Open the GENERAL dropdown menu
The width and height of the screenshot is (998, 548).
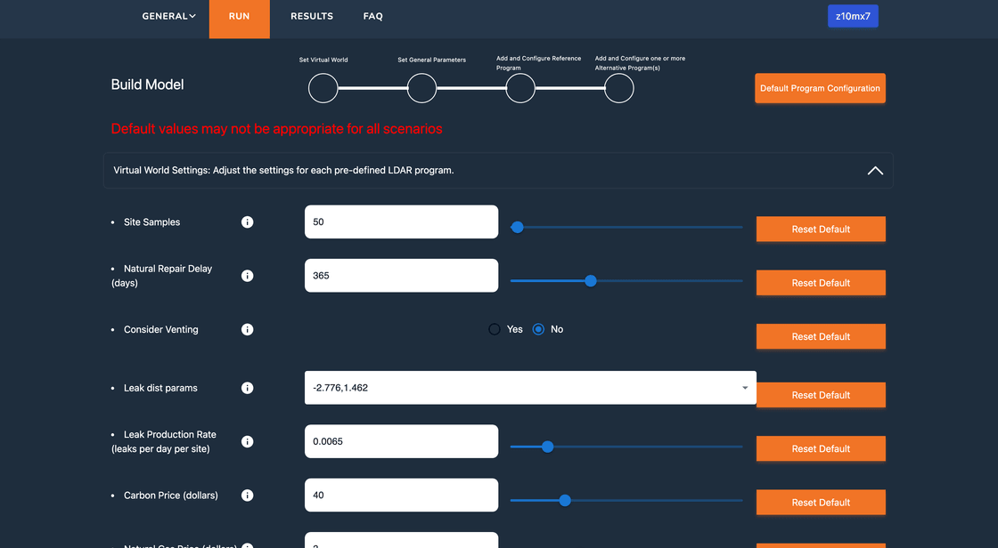[168, 16]
